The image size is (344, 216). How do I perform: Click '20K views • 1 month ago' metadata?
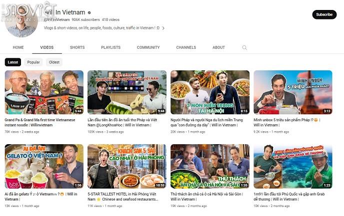[x=188, y=132]
